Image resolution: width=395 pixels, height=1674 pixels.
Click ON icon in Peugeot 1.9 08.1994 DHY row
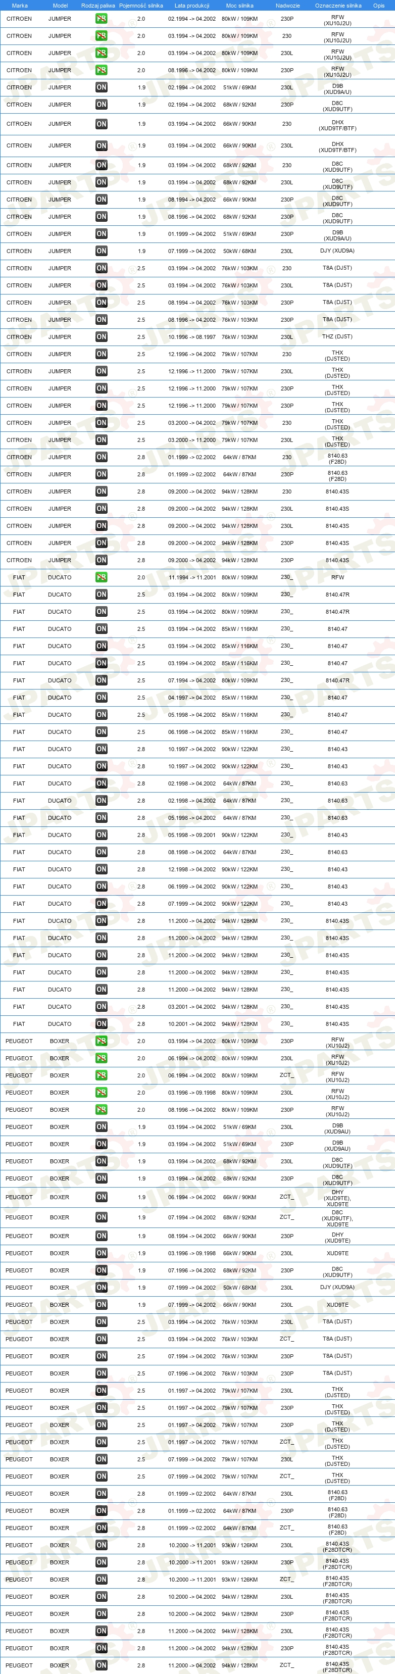(x=102, y=1236)
